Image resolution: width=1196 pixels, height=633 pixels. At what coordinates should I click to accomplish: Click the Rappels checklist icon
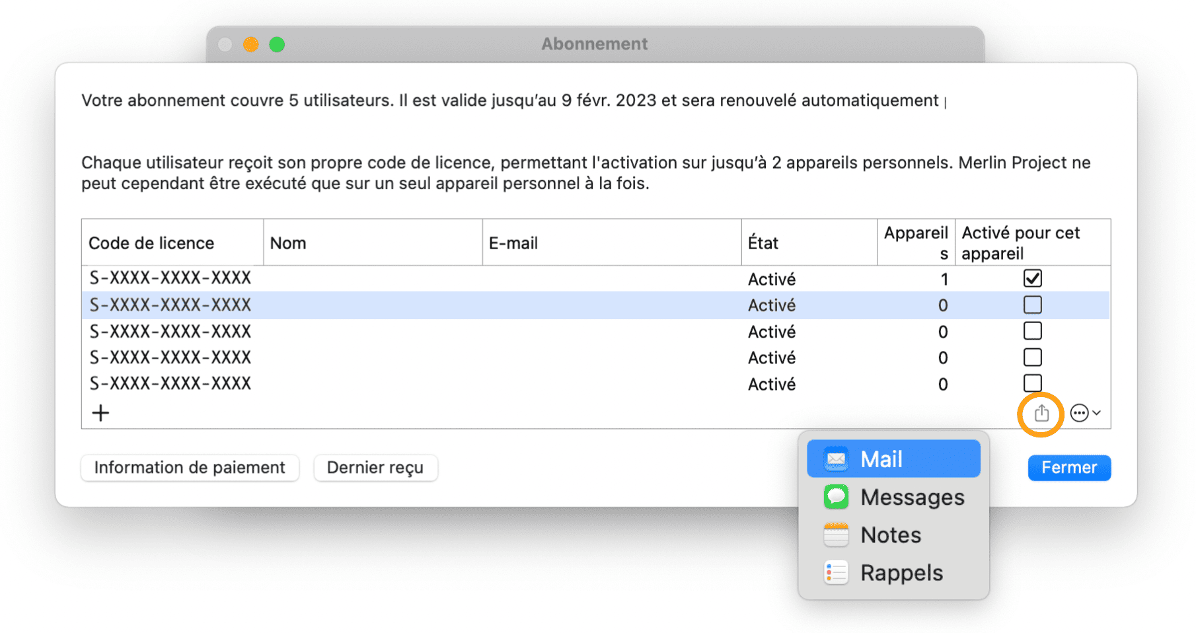click(836, 572)
